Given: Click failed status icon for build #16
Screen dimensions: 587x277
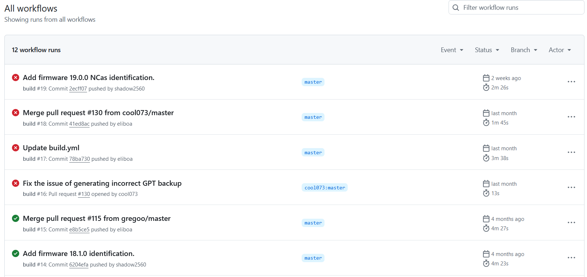Looking at the screenshot, I should click(16, 183).
